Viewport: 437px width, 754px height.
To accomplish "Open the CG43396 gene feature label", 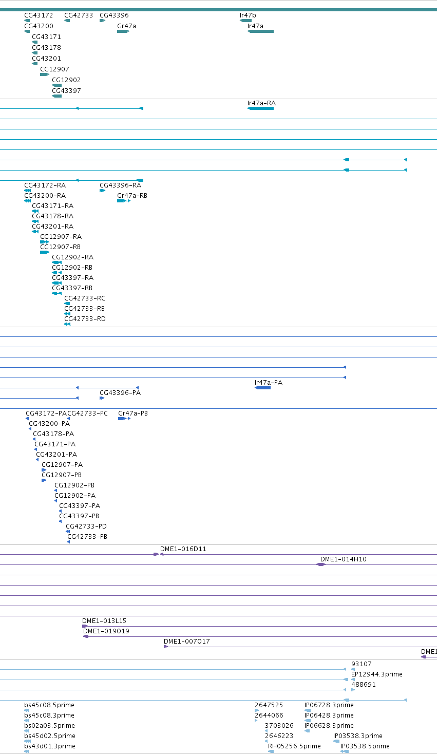I will coord(114,15).
